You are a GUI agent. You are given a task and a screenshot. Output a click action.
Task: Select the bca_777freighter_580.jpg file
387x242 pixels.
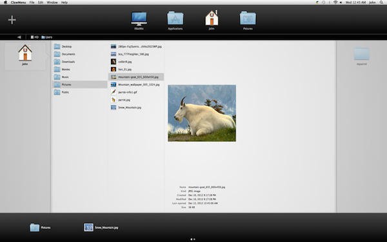(136, 54)
